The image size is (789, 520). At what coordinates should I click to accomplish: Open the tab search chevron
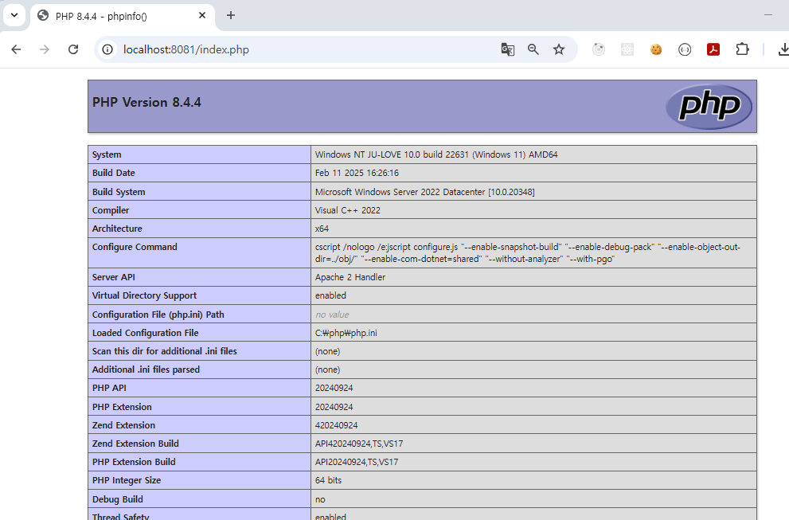coord(14,15)
